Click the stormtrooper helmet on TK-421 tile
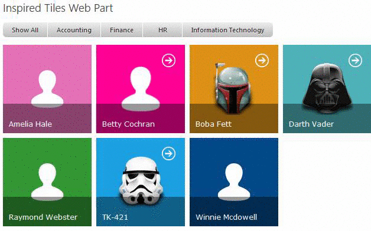 [141, 181]
